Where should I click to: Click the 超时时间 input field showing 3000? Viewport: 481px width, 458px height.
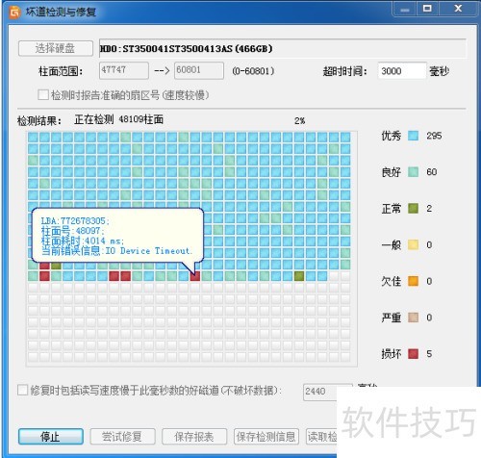click(x=402, y=70)
